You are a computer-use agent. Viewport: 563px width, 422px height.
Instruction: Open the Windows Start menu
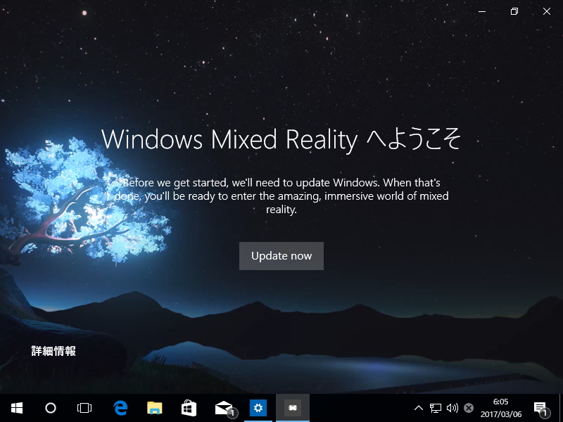point(17,408)
